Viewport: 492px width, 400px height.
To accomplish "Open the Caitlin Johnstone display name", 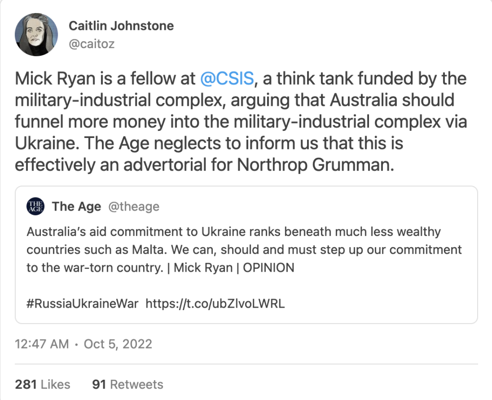I will [x=121, y=25].
